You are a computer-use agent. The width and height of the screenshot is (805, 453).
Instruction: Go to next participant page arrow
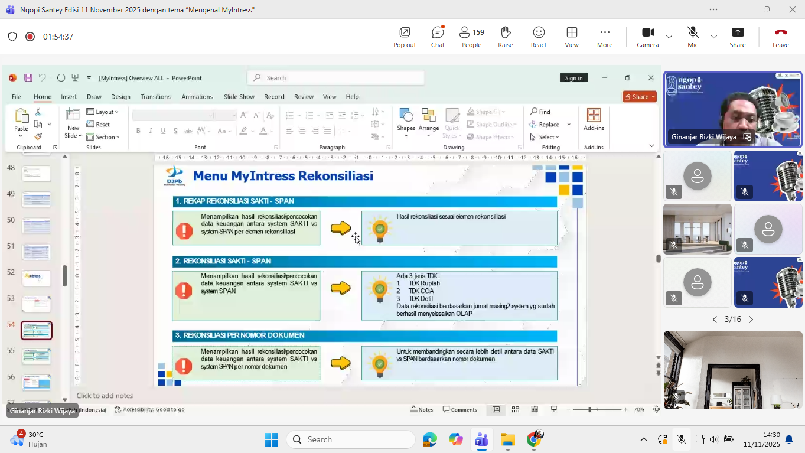(751, 320)
